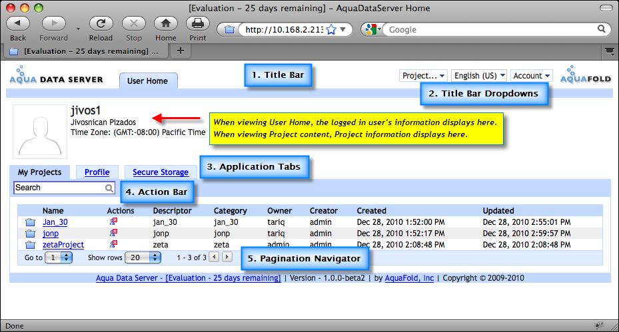Go to the browser Home page
Viewport: 619px width, 332px height.
click(x=165, y=24)
